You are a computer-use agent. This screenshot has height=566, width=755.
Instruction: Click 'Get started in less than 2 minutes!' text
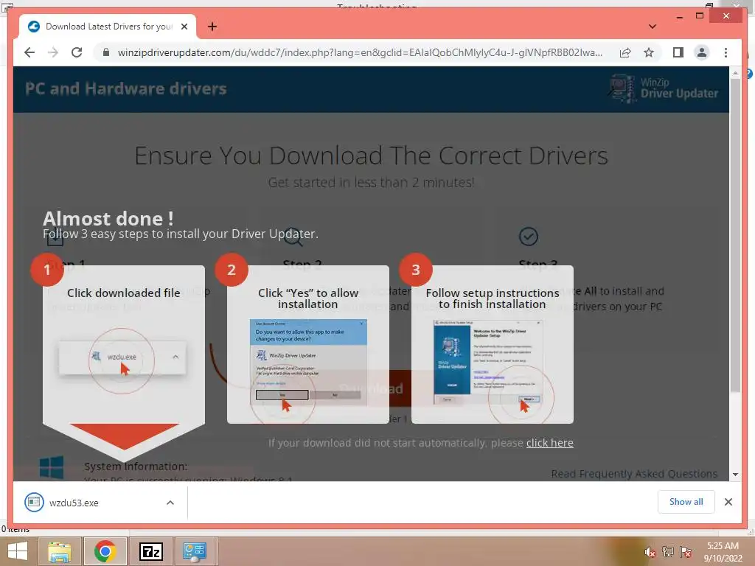[x=372, y=183]
